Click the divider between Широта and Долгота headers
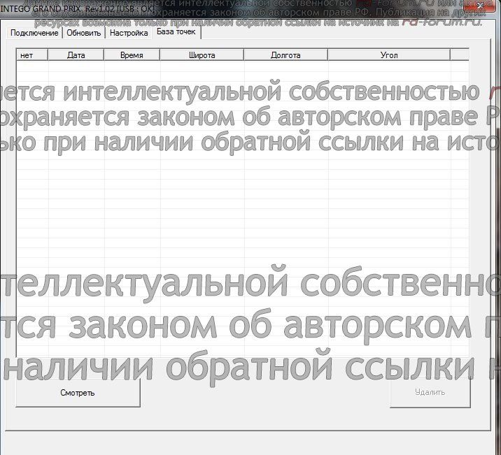Image resolution: width=501 pixels, height=455 pixels. click(x=244, y=55)
